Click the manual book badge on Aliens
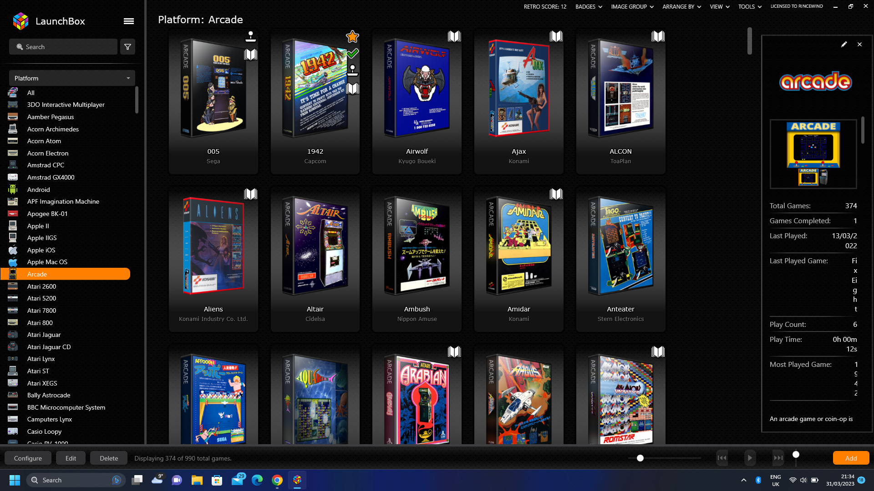 [x=250, y=194]
